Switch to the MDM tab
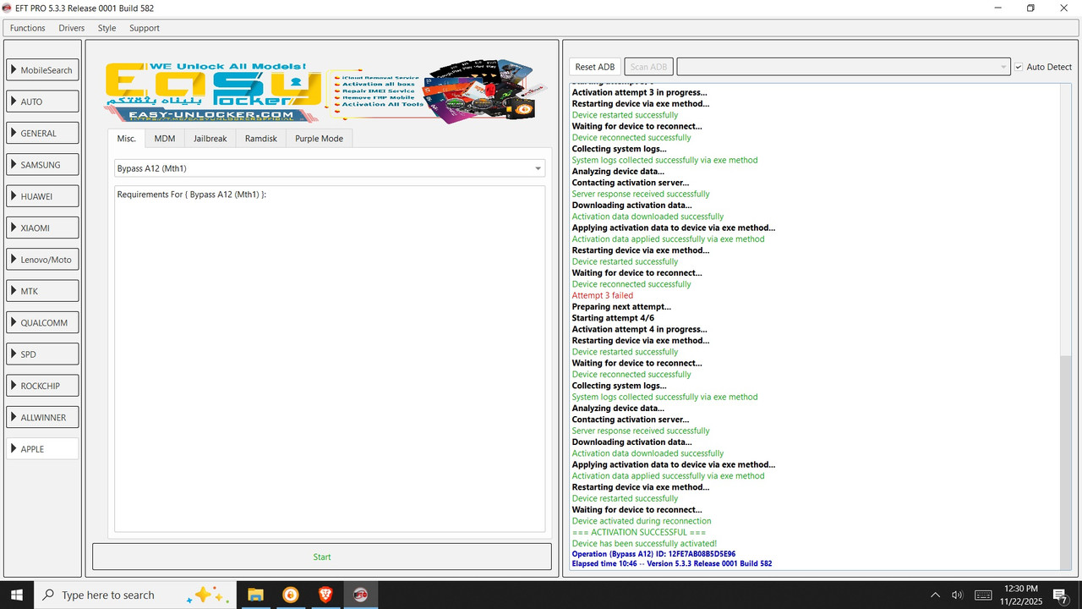The width and height of the screenshot is (1082, 609). [164, 139]
